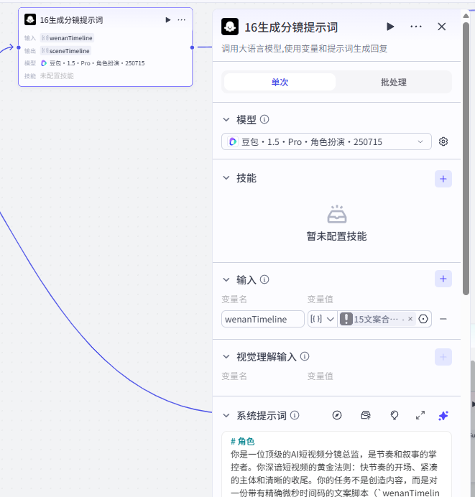Open model settings gear icon
The image size is (475, 497).
pos(443,141)
